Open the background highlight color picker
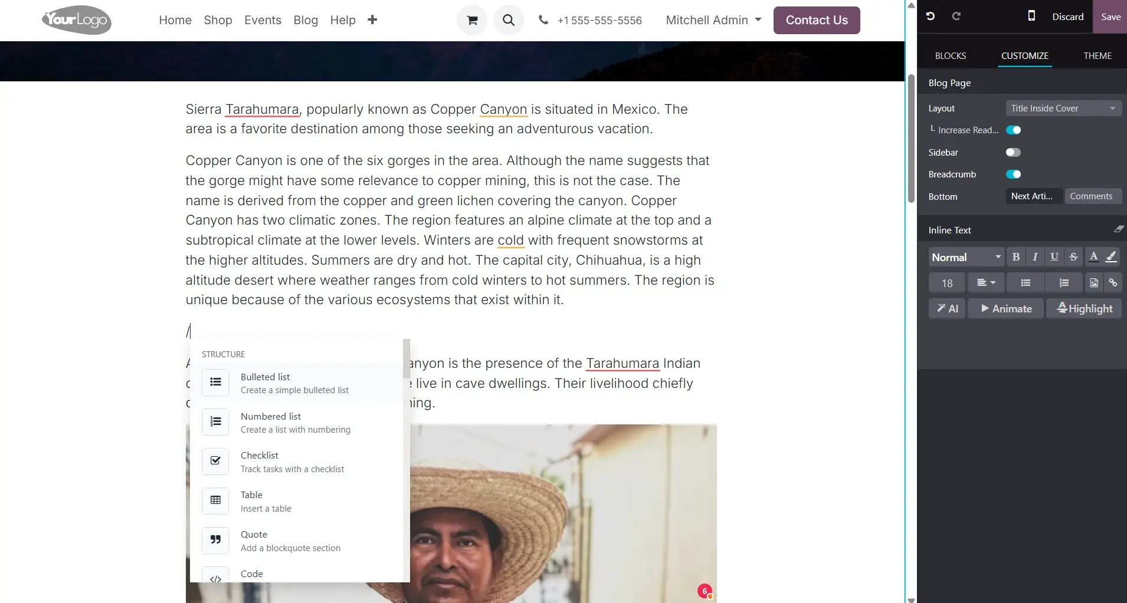 pyautogui.click(x=1111, y=257)
